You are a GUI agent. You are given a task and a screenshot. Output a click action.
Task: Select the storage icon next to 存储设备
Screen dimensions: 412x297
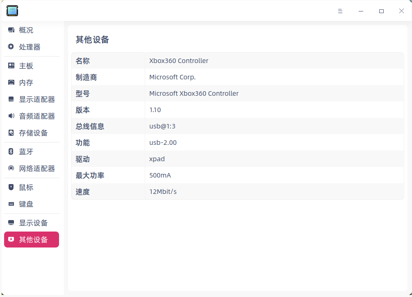(x=11, y=133)
